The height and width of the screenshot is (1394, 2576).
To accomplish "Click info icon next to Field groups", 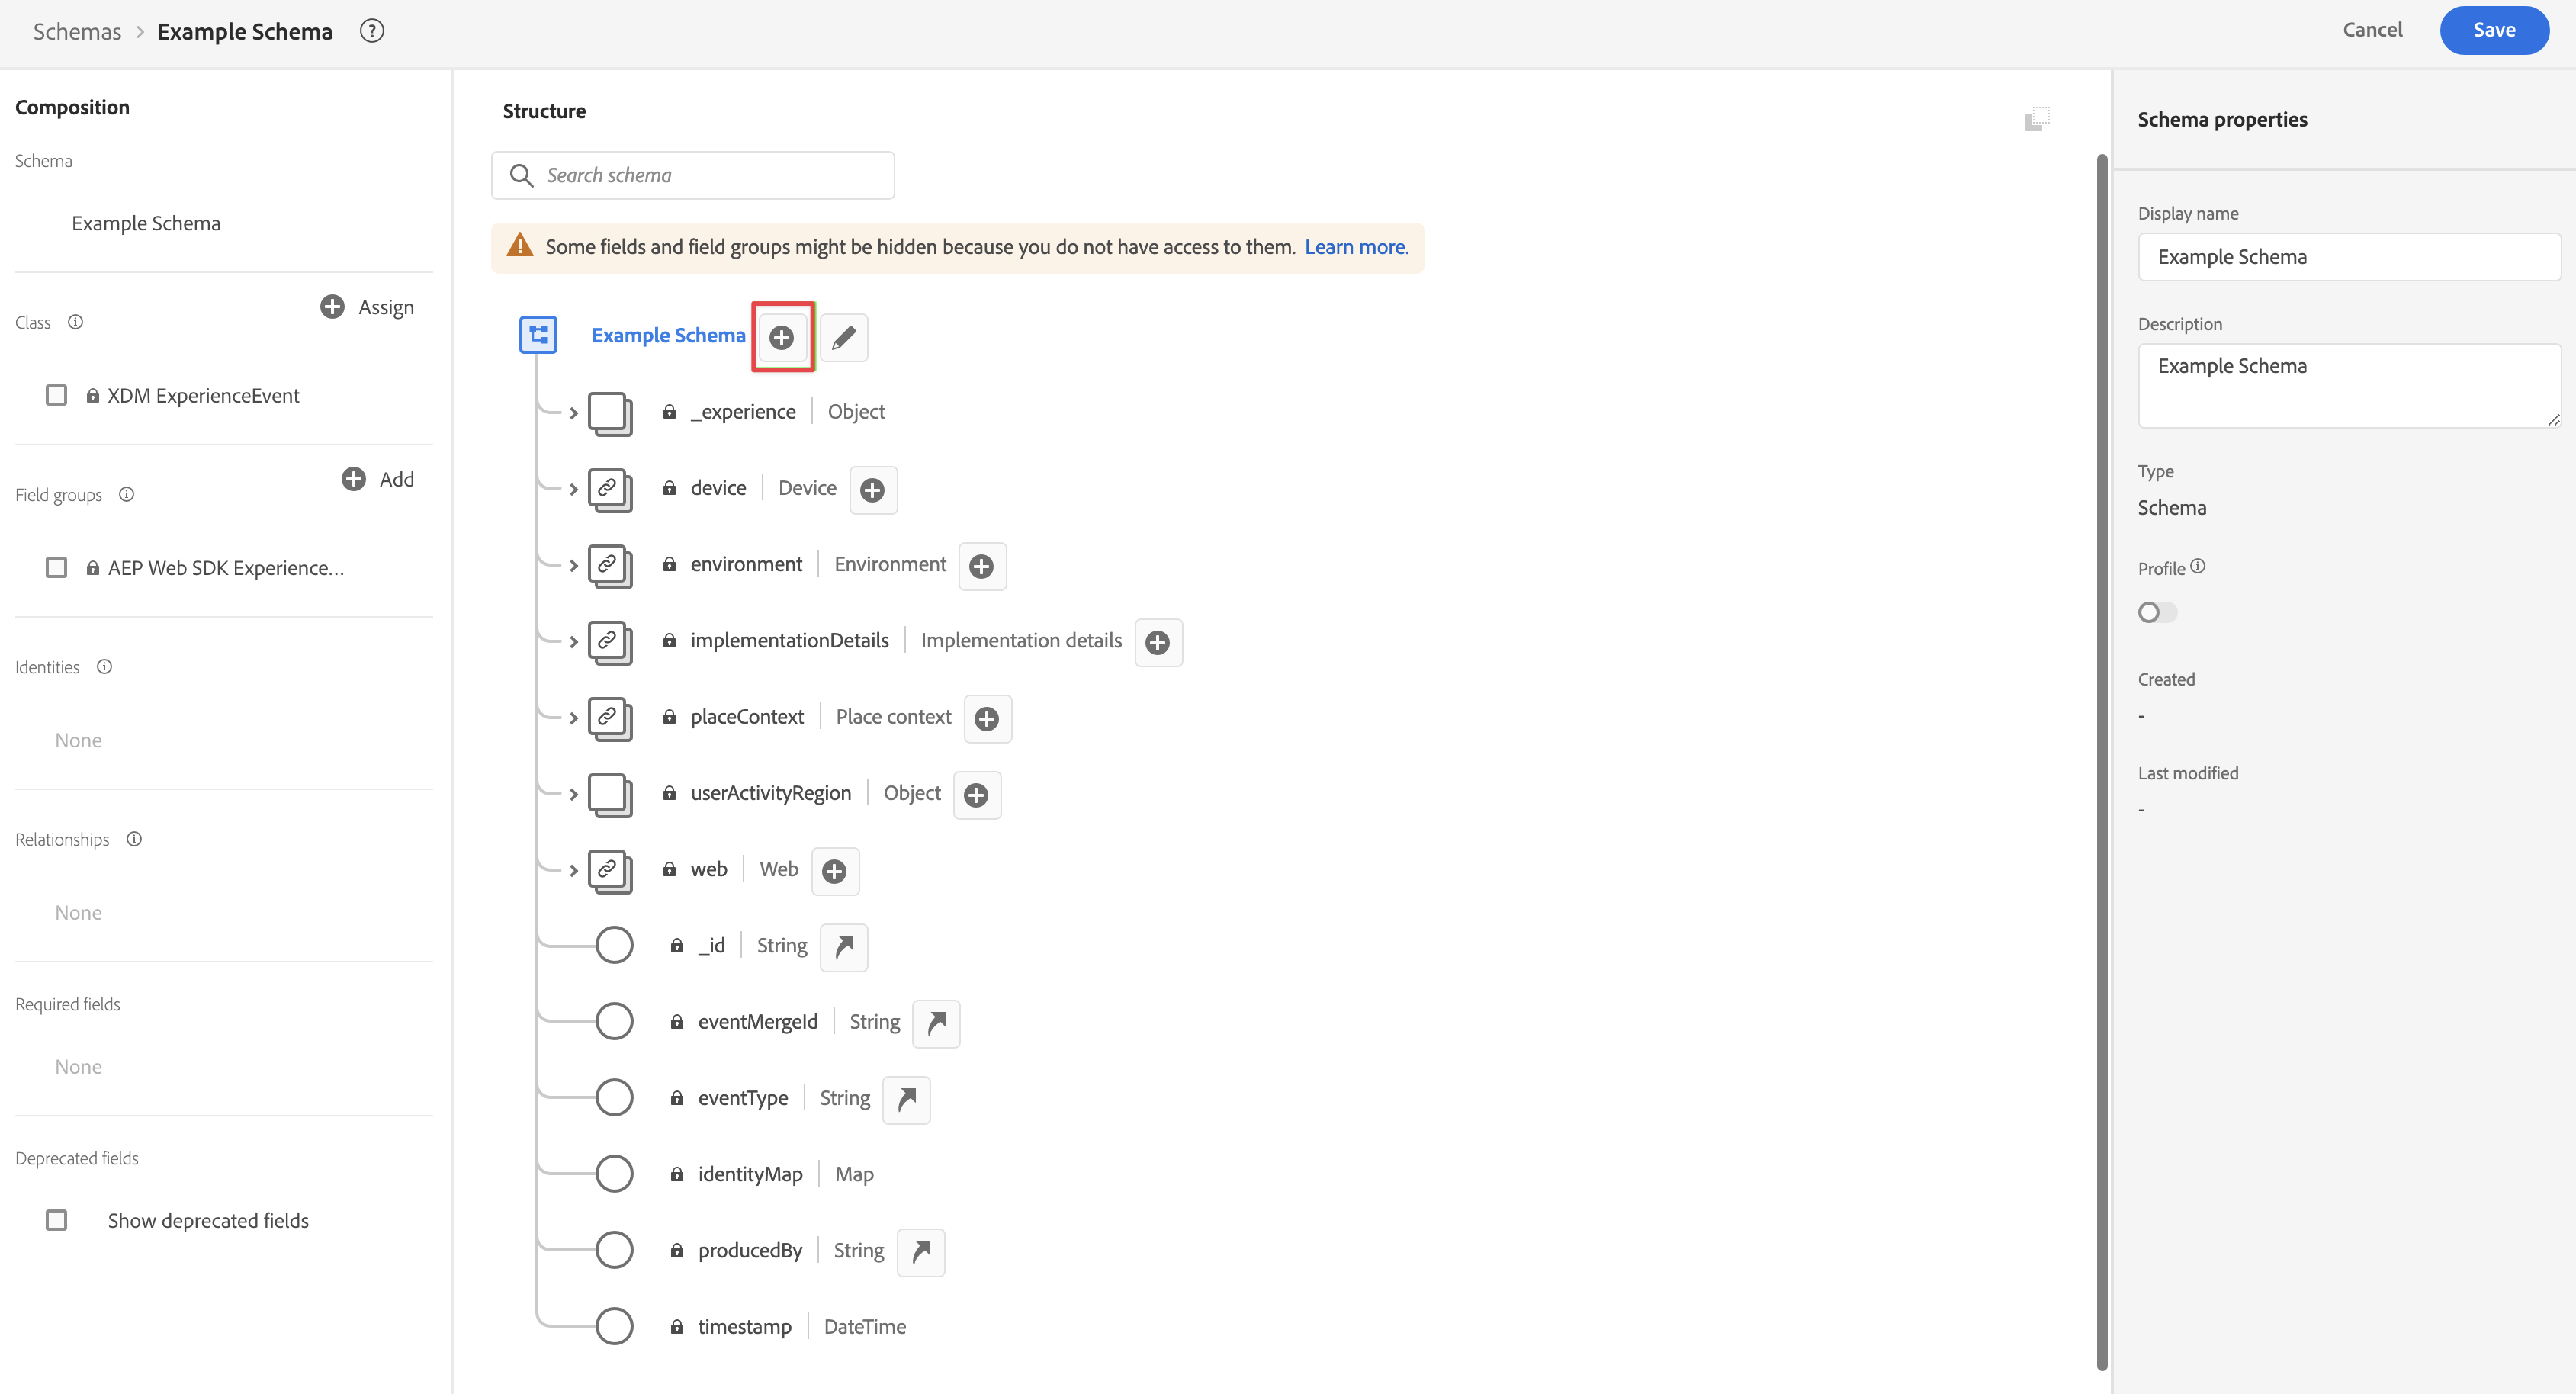I will 127,494.
